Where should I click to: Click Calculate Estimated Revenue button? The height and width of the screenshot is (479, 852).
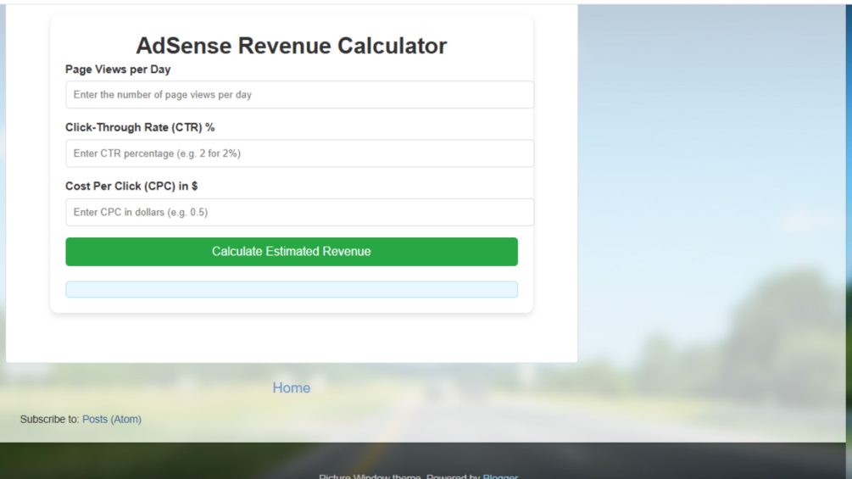pos(292,252)
